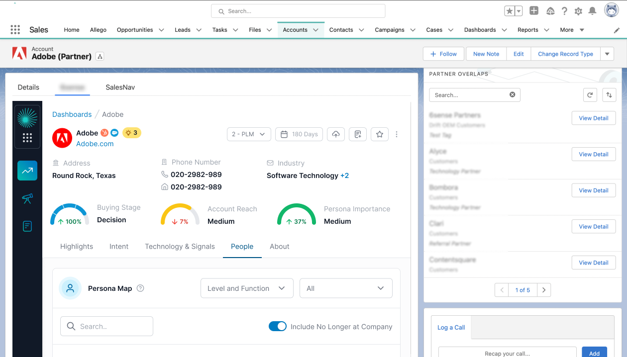Click the HubSpot badge next to Adobe

(104, 133)
